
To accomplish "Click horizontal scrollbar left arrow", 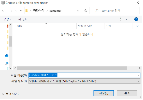I will [15, 68].
